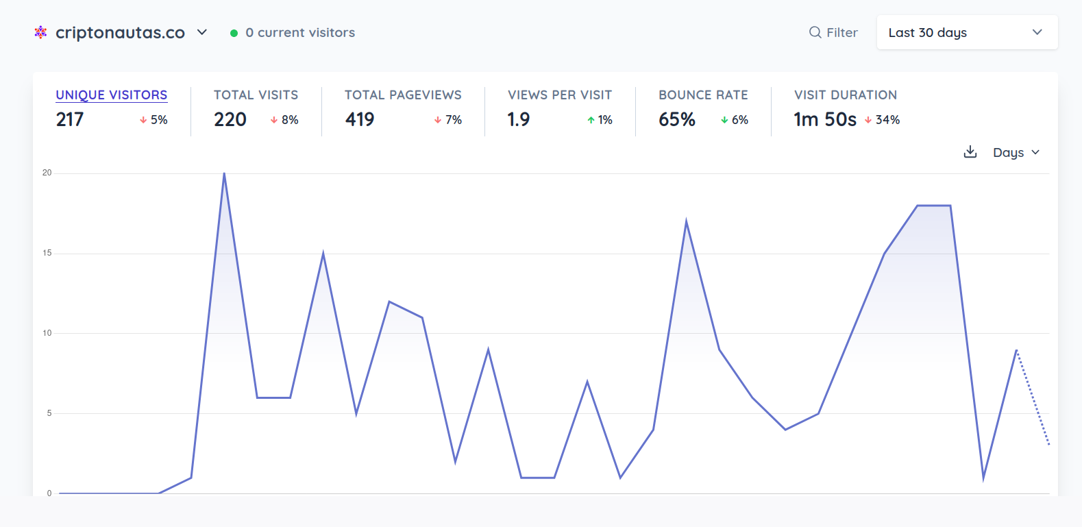Viewport: 1082px width, 527px height.
Task: Click the green up arrow beside Views Per Visit
Action: tap(591, 120)
